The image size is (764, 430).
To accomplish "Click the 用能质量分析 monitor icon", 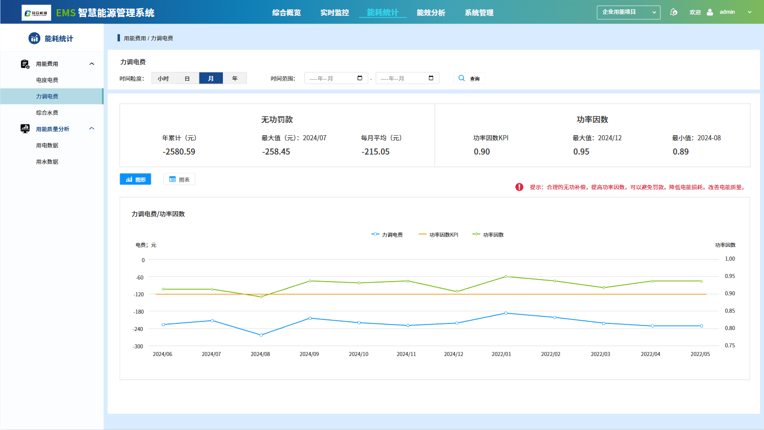I will (24, 129).
